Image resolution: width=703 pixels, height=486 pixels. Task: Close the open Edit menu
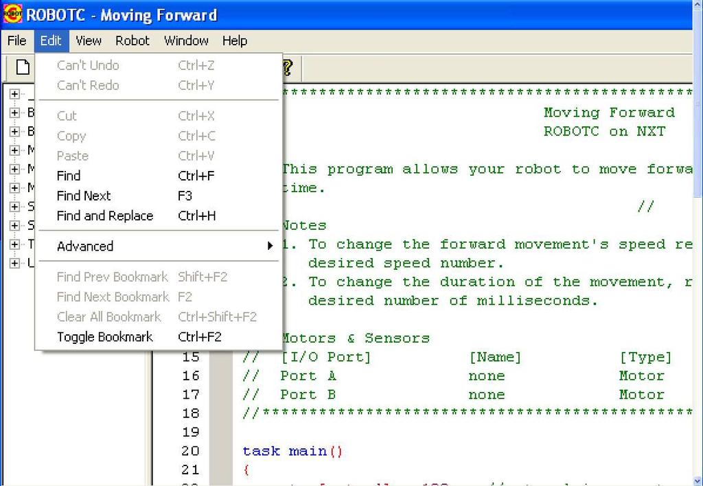pos(51,40)
